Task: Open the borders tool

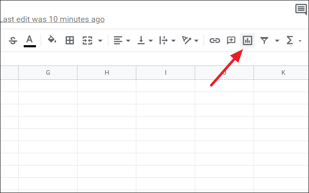Action: pos(69,41)
